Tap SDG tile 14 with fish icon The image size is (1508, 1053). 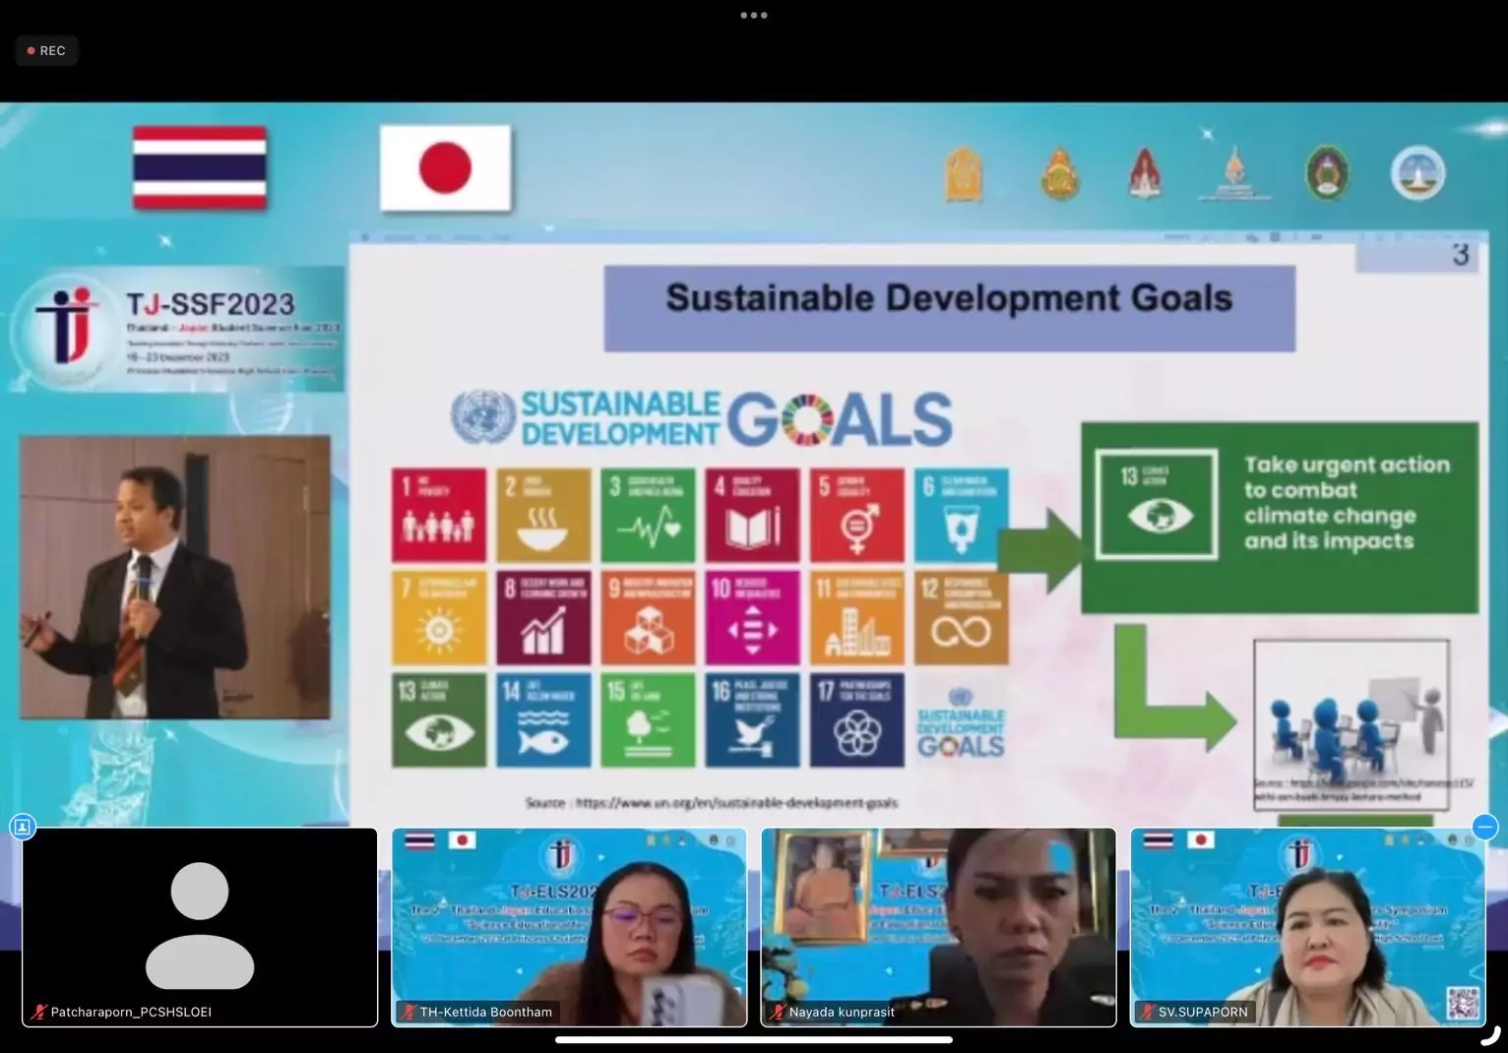click(543, 720)
